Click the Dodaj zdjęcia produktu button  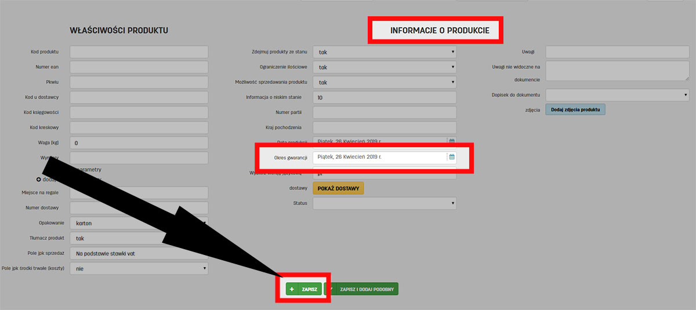(x=575, y=110)
